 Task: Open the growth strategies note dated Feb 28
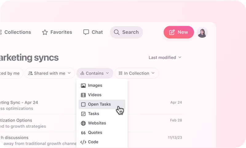(x=91, y=123)
